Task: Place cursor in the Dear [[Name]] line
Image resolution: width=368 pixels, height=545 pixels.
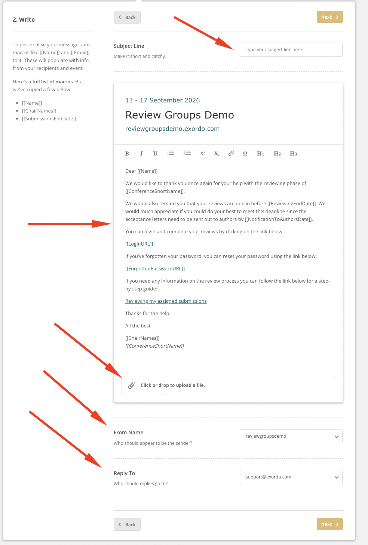Action: pyautogui.click(x=142, y=171)
